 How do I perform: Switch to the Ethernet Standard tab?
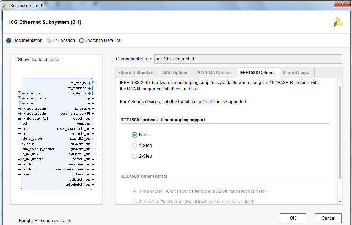pyautogui.click(x=137, y=73)
